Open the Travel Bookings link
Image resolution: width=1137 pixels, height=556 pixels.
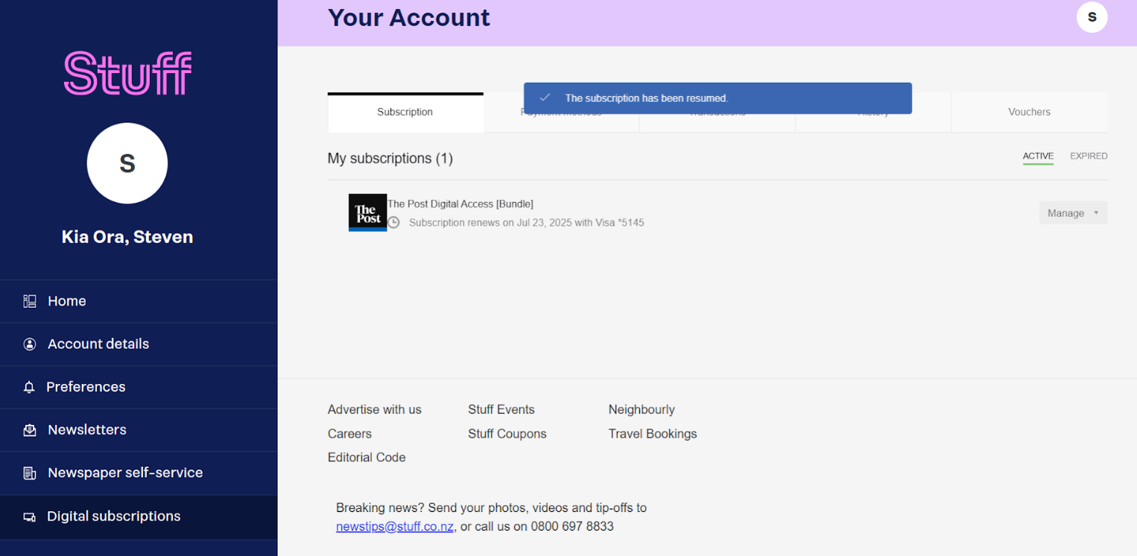tap(653, 434)
